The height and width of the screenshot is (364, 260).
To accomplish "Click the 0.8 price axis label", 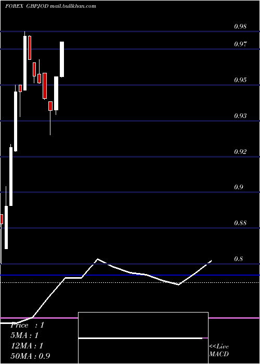I will (x=239, y=259).
